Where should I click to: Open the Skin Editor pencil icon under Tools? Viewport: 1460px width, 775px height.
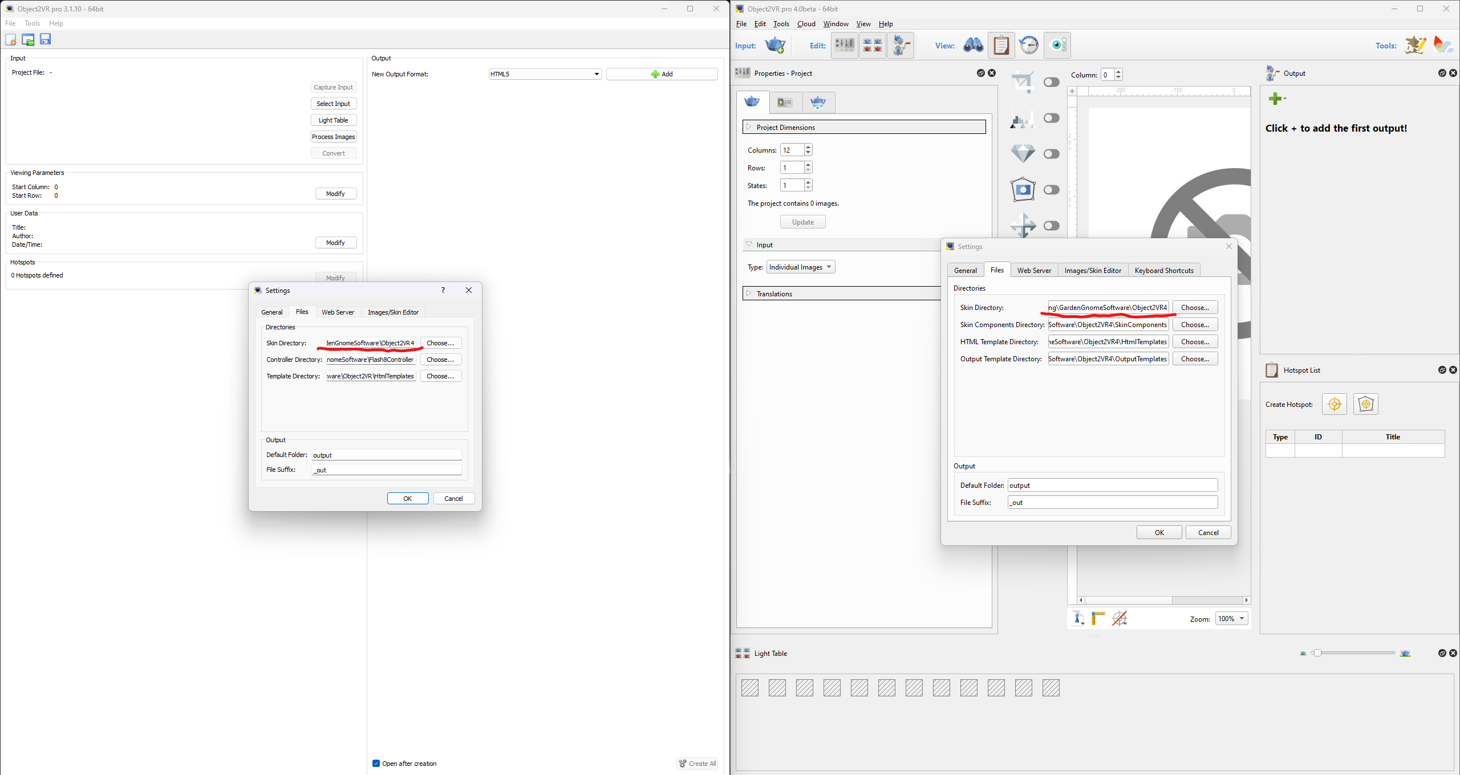pyautogui.click(x=1416, y=45)
